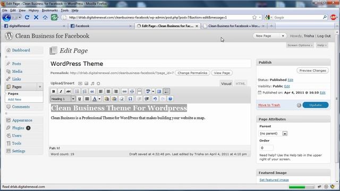Go to Firefox Home page
The width and height of the screenshot is (340, 191).
(45, 18)
